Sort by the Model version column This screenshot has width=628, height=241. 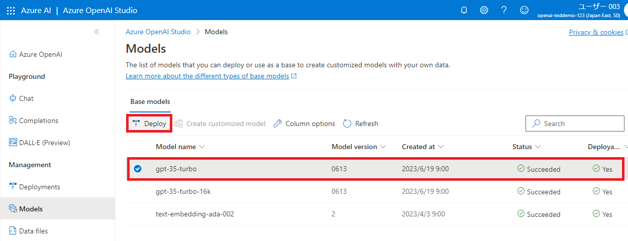click(359, 147)
